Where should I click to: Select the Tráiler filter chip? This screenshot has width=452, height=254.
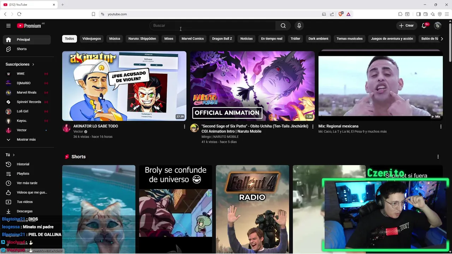point(295,39)
